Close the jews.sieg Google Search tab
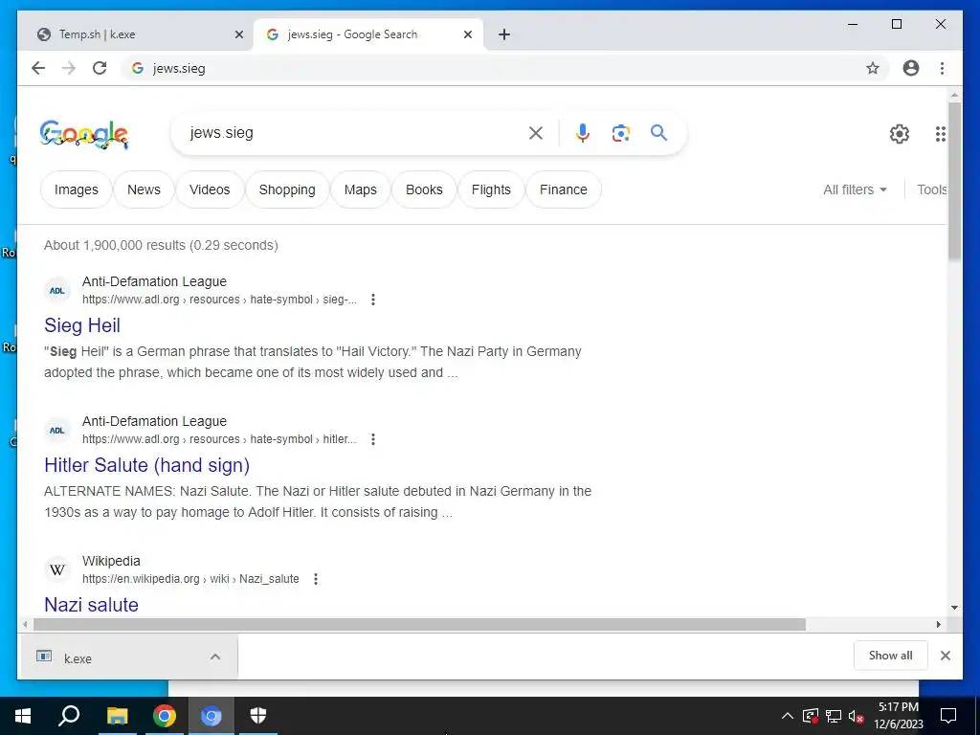This screenshot has height=735, width=980. pos(467,34)
